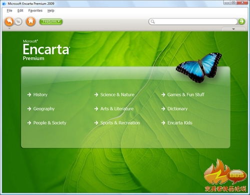Click the orange Back arrow button
Image resolution: width=250 pixels, height=195 pixels.
coord(9,21)
